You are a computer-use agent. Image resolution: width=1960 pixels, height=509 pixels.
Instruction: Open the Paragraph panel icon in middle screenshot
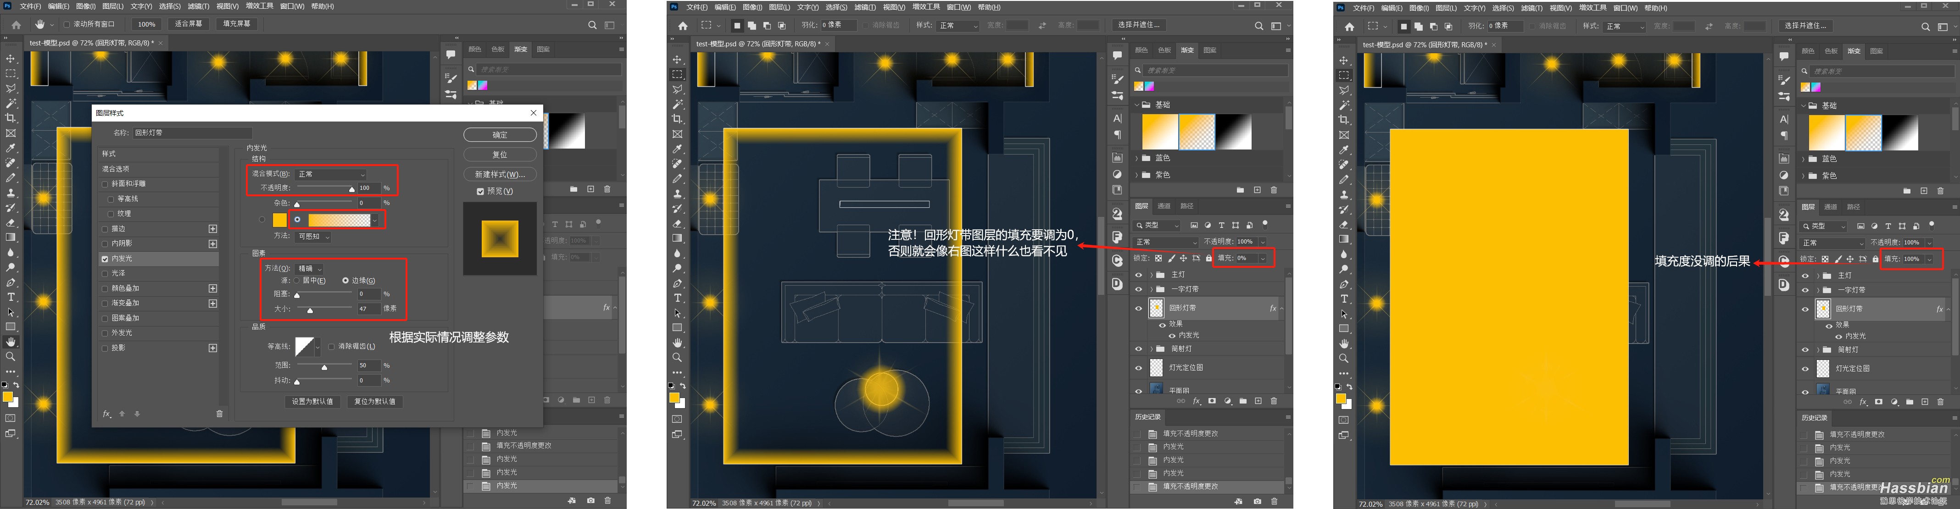tap(1117, 135)
